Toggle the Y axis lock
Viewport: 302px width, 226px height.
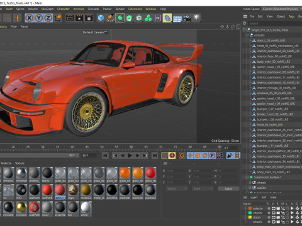click(39, 18)
